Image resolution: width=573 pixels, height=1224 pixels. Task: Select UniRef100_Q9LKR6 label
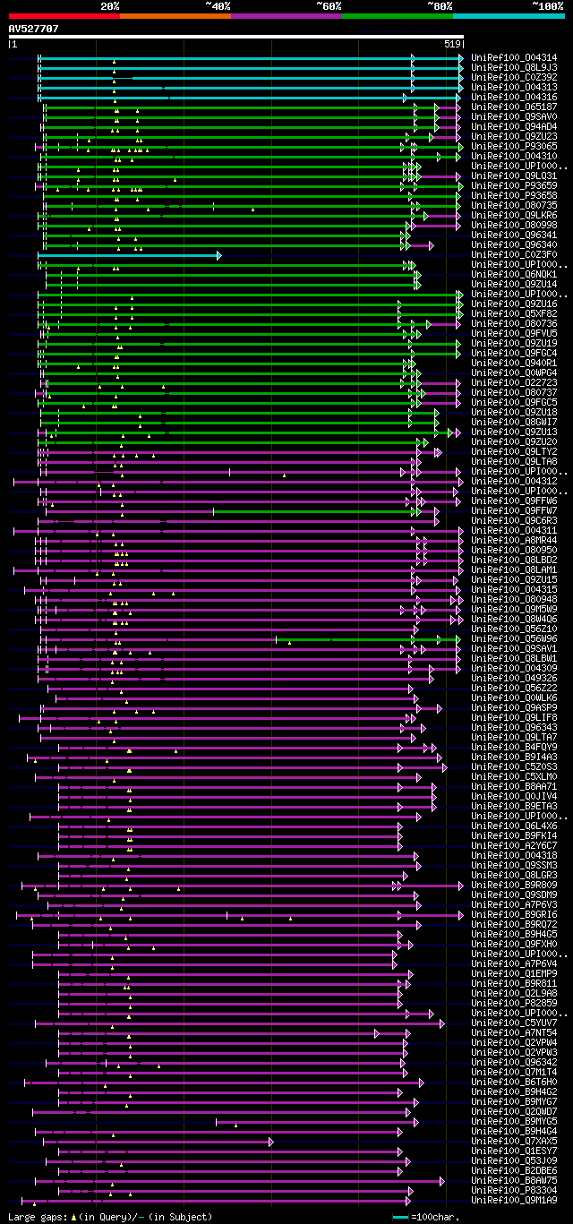point(514,215)
